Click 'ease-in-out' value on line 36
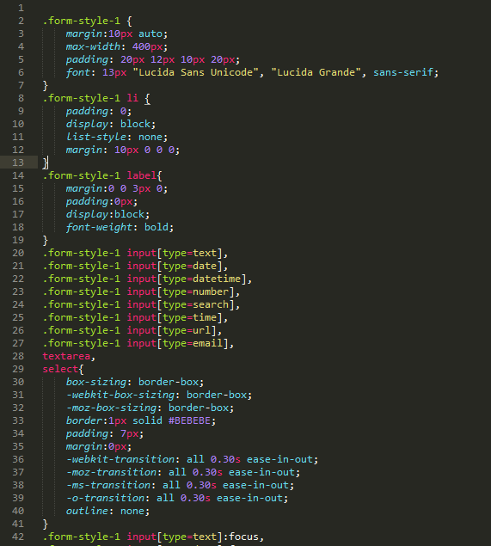This screenshot has height=546, width=491. 279,459
